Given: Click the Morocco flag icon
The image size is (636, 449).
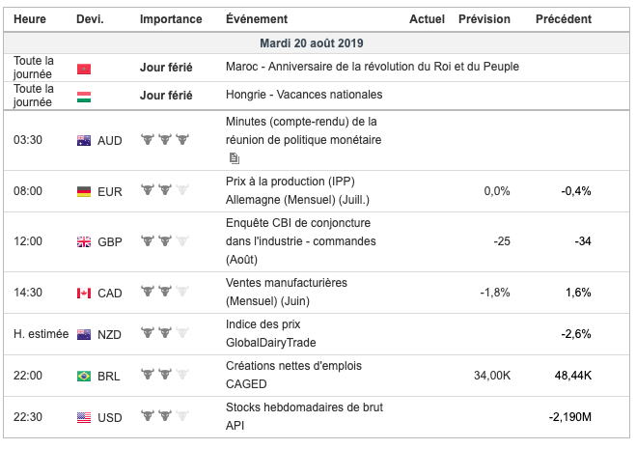Looking at the screenshot, I should pyautogui.click(x=83, y=69).
